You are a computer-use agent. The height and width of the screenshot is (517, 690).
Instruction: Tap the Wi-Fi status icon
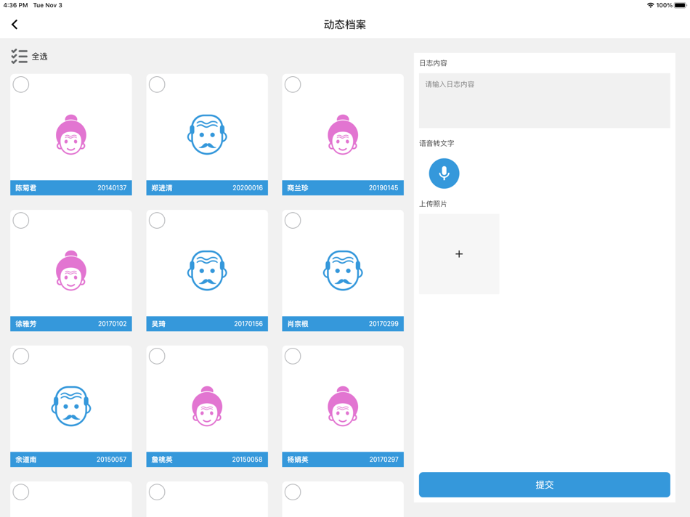(x=650, y=5)
